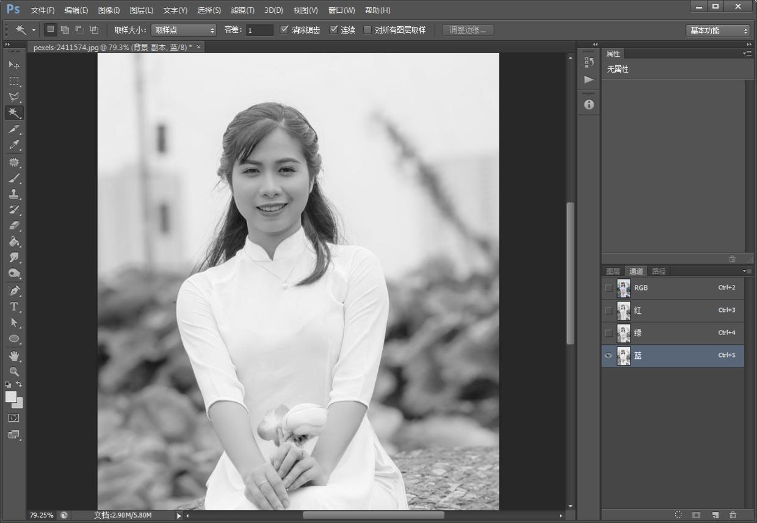This screenshot has width=757, height=523.
Task: Select the Pen tool
Action: [15, 290]
